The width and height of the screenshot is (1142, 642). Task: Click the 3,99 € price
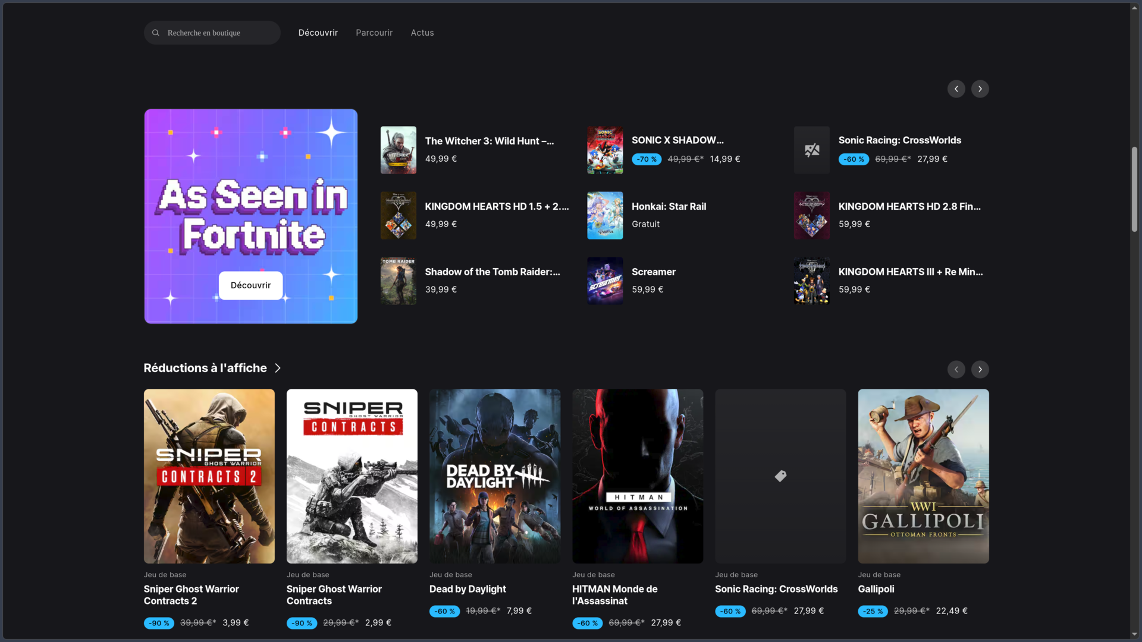[236, 623]
